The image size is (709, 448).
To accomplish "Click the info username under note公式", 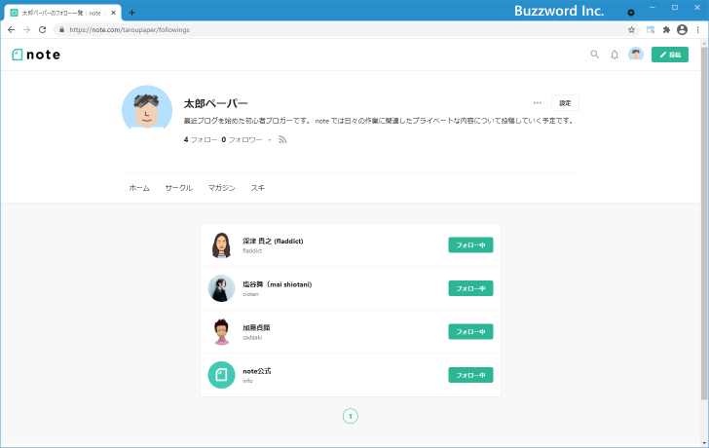I will 247,381.
